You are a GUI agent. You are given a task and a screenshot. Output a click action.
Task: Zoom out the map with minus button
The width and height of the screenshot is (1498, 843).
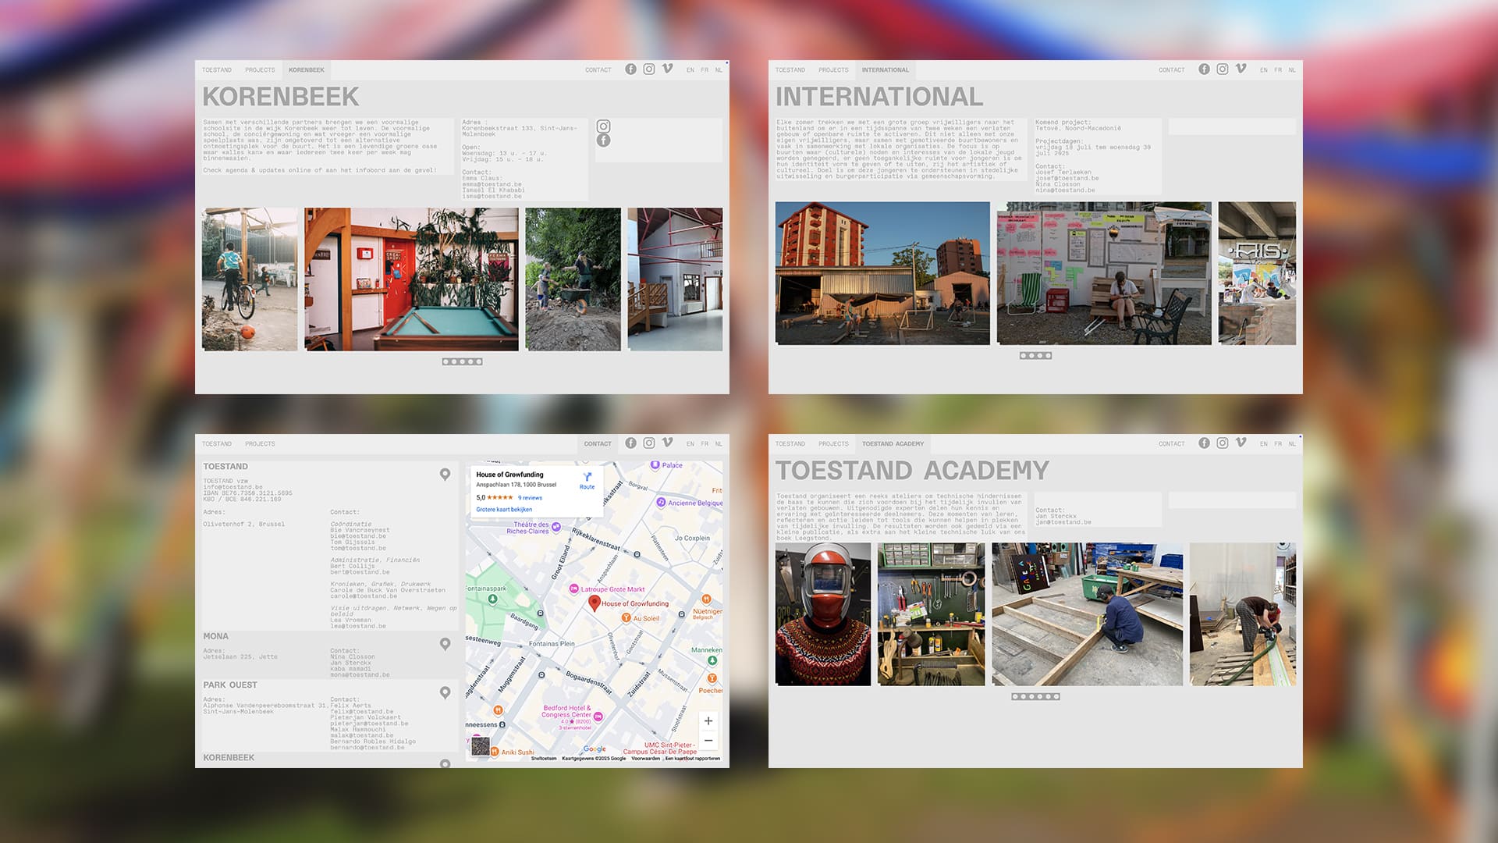(708, 741)
